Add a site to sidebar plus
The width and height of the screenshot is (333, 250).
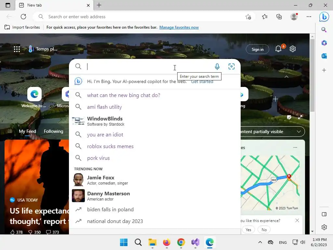[324, 70]
